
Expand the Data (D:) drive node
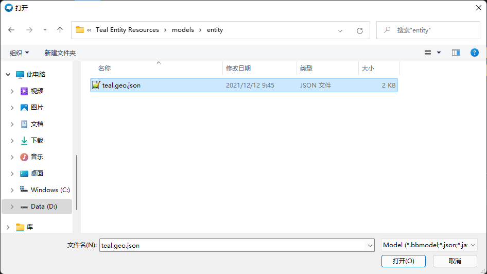[12, 207]
